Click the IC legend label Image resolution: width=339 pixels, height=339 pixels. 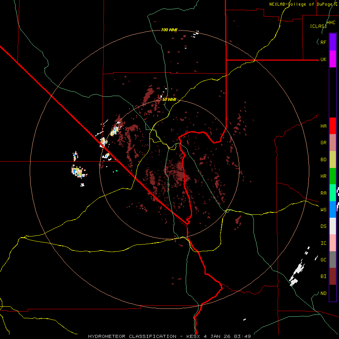tap(323, 243)
